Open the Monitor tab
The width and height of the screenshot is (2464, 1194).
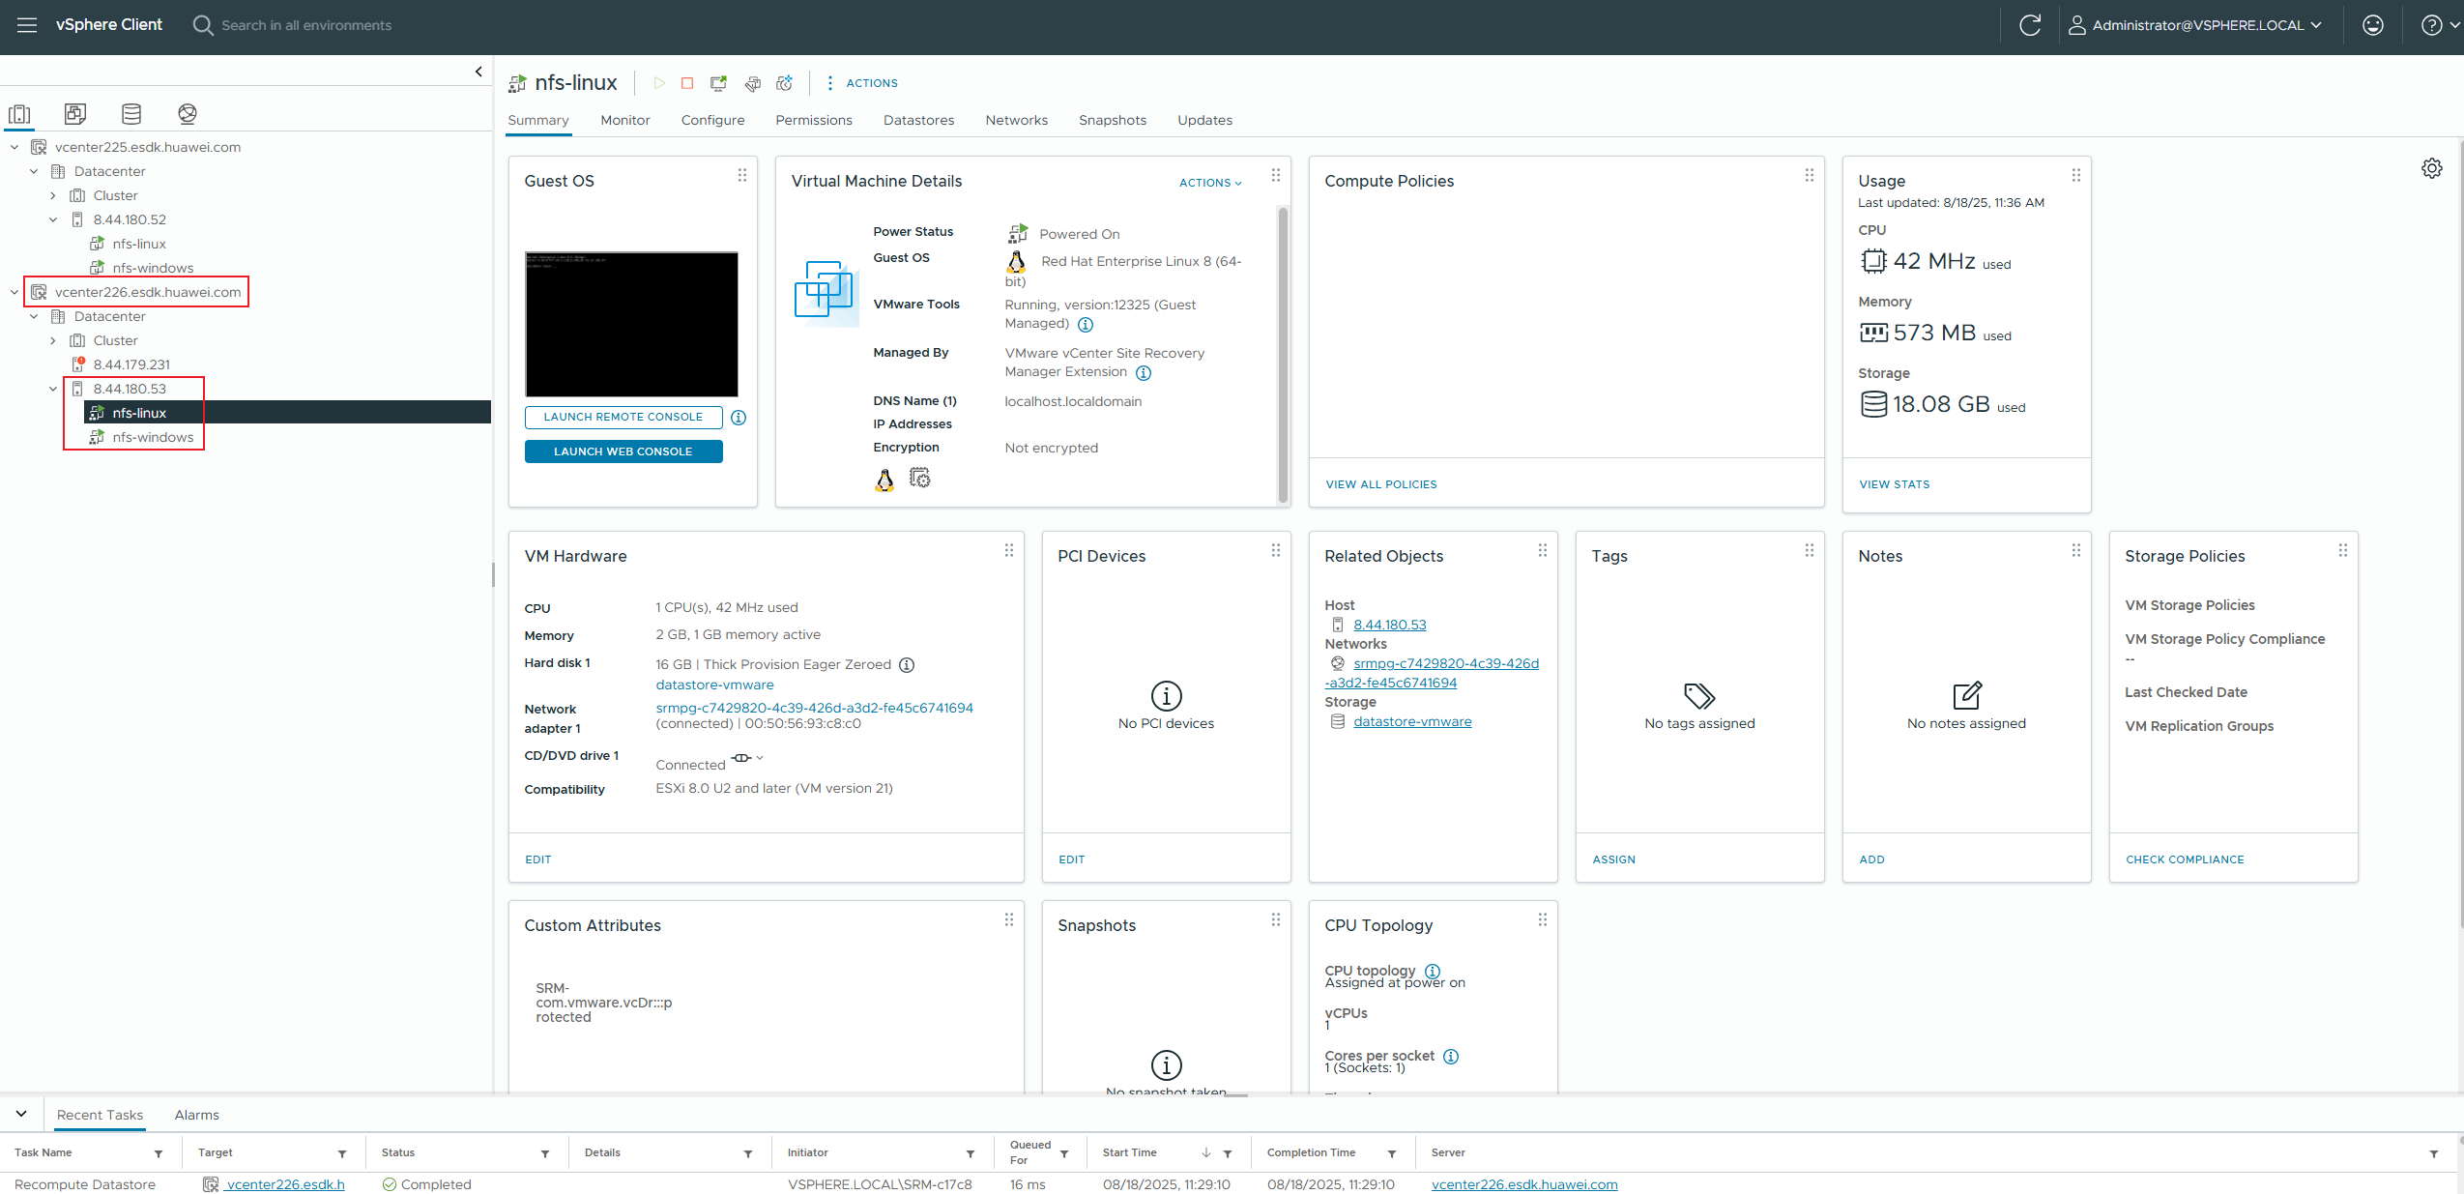625,120
